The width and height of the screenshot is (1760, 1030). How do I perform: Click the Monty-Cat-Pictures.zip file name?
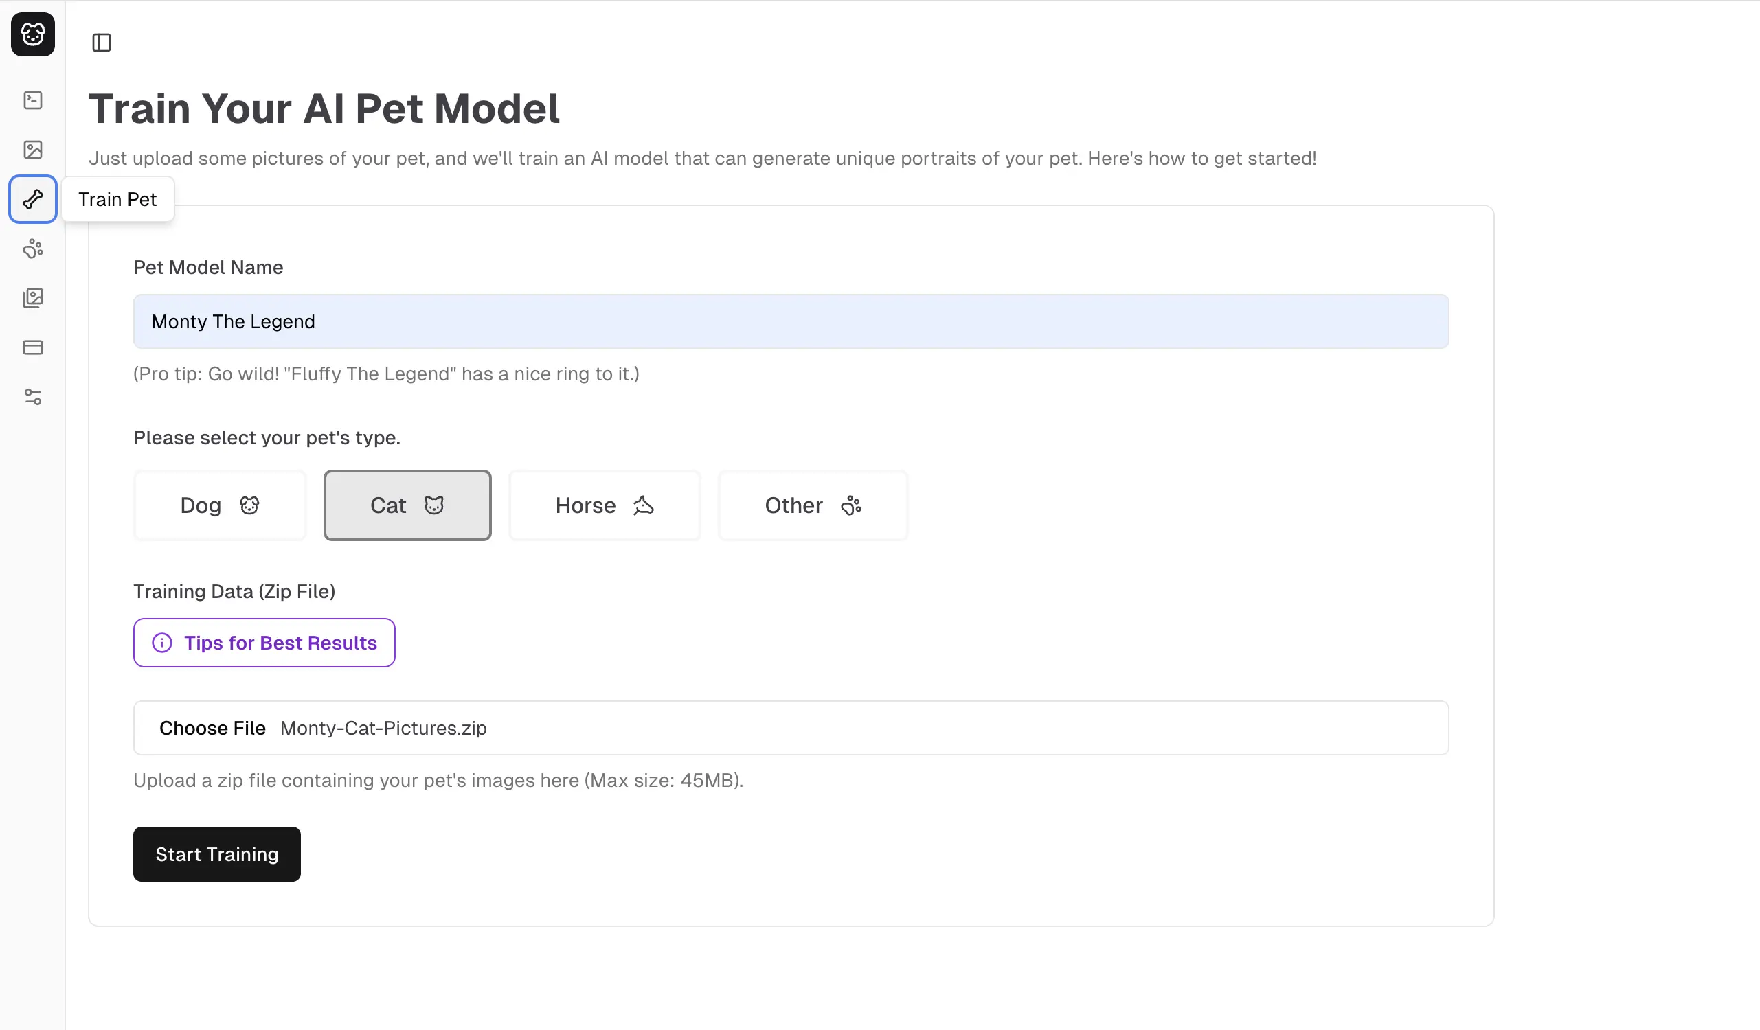tap(383, 728)
